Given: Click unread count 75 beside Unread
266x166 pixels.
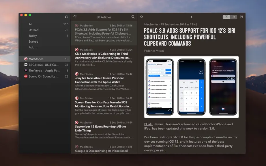Looking at the screenshot, I should (x=66, y=30).
